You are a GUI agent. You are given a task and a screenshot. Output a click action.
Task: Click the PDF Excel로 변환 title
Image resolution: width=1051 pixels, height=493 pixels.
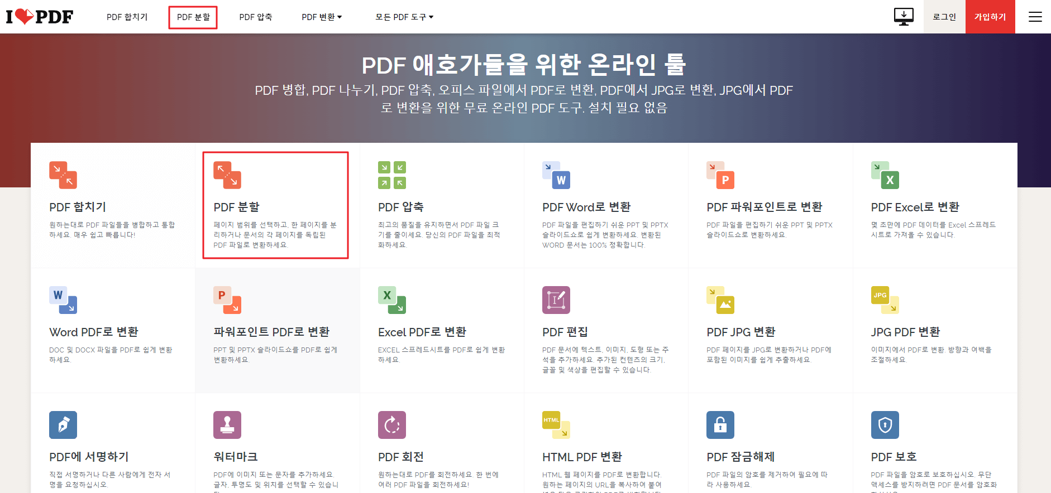tap(915, 207)
